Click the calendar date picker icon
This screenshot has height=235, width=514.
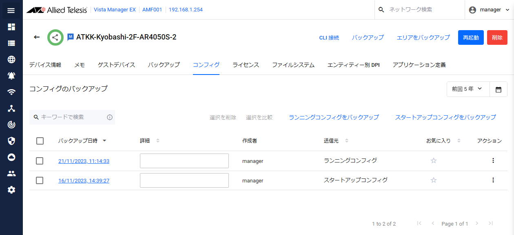[x=498, y=89]
